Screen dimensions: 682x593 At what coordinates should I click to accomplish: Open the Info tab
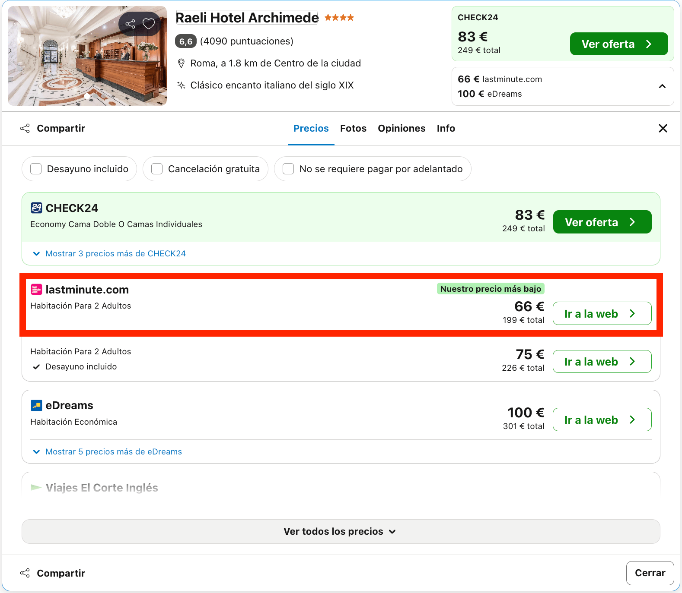tap(446, 128)
